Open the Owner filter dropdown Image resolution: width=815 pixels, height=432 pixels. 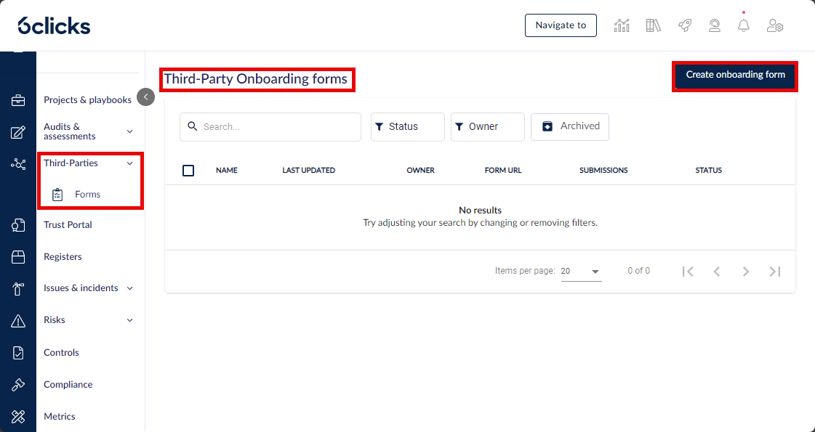pos(488,126)
